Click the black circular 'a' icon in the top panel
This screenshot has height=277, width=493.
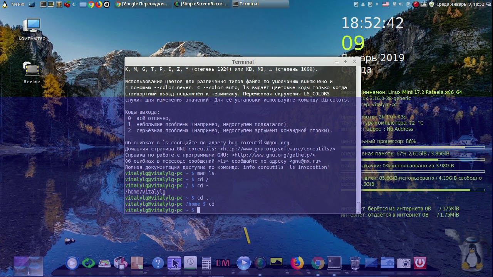pos(107,5)
